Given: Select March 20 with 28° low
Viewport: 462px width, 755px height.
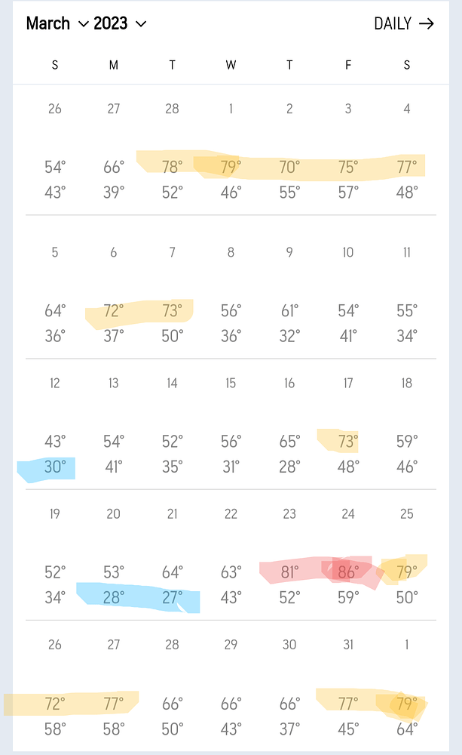Looking at the screenshot, I should coord(113,557).
